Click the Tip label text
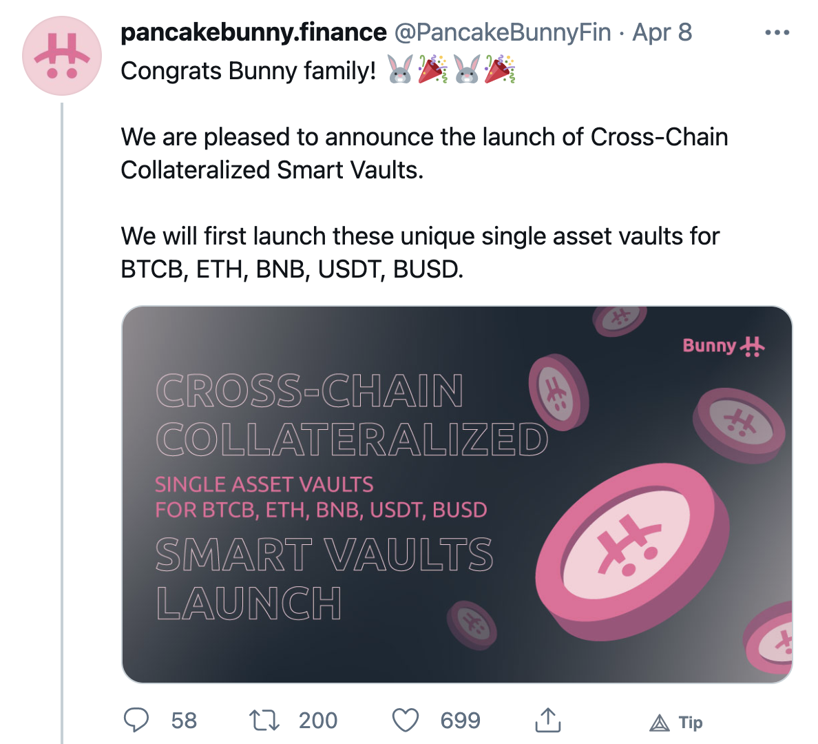 click(691, 723)
